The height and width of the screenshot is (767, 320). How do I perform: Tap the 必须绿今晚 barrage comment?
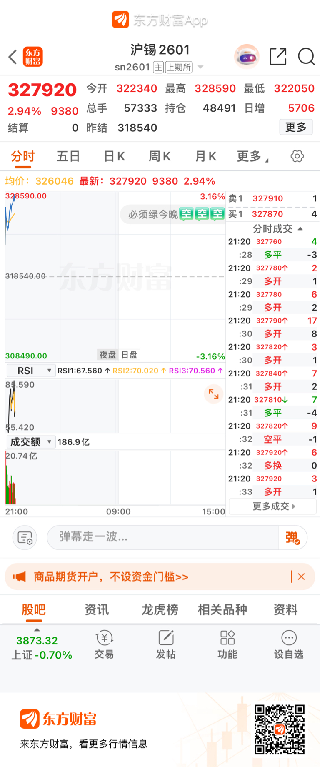[172, 214]
